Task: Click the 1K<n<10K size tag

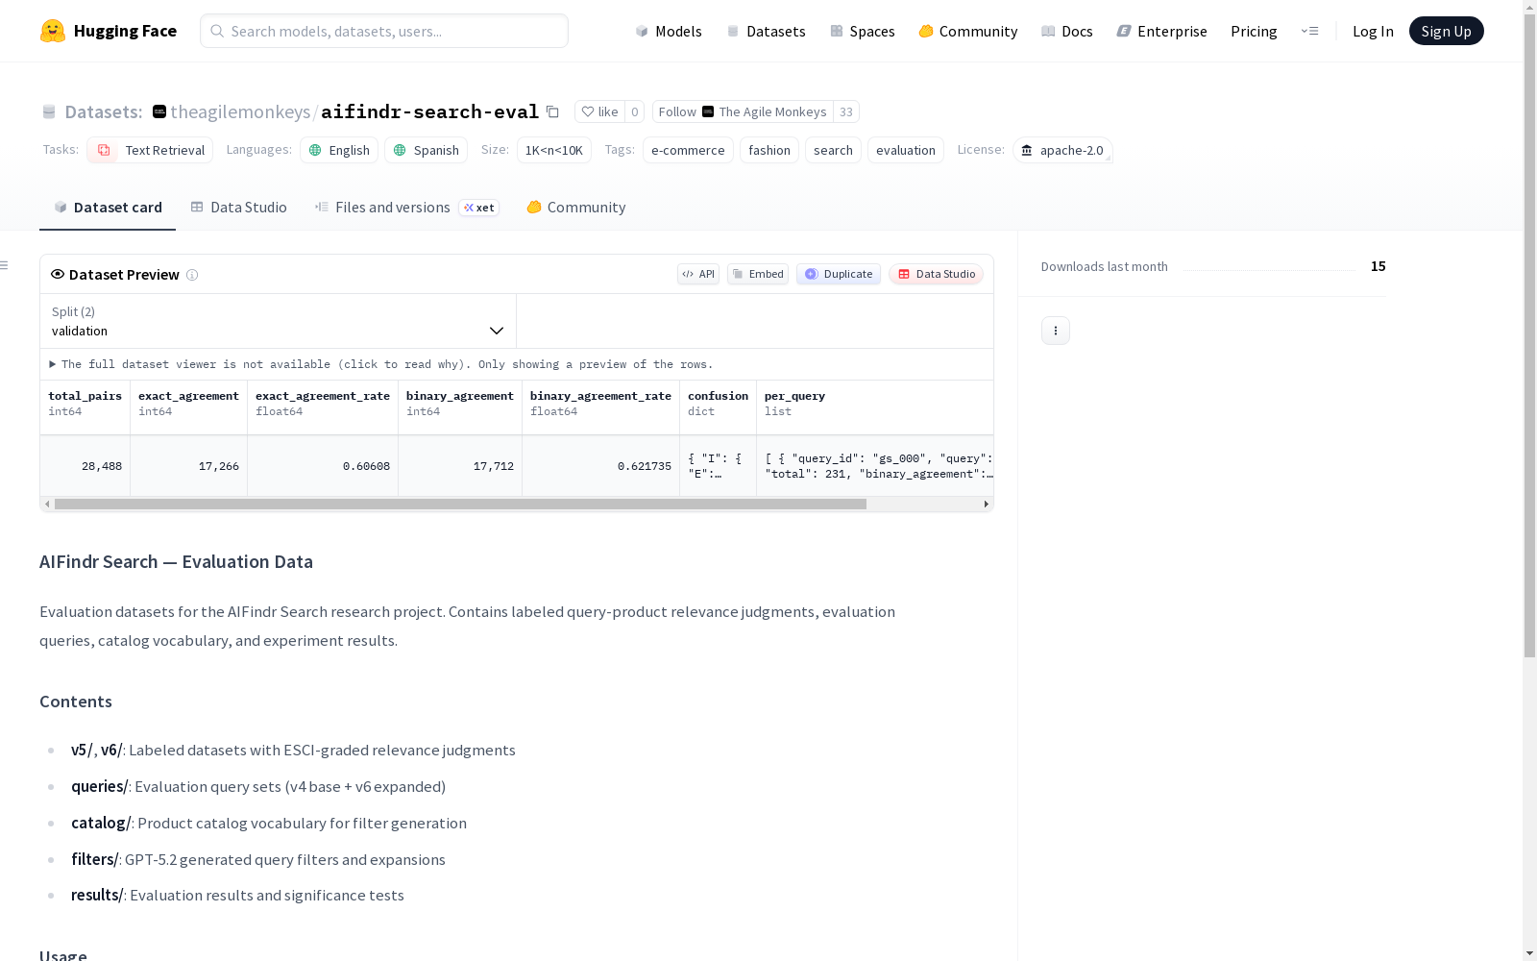Action: point(554,150)
